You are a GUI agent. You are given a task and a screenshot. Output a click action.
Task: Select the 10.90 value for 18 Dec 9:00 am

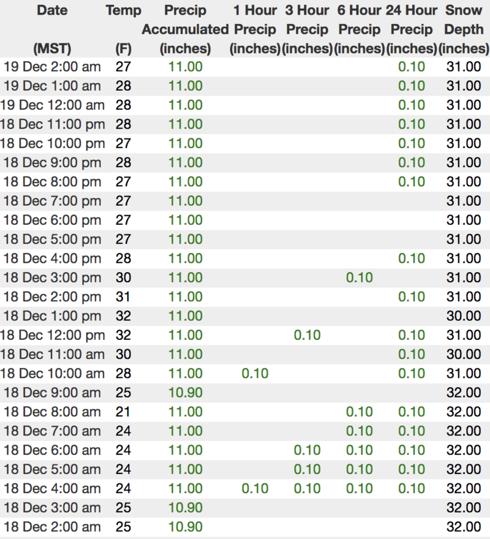click(x=185, y=393)
